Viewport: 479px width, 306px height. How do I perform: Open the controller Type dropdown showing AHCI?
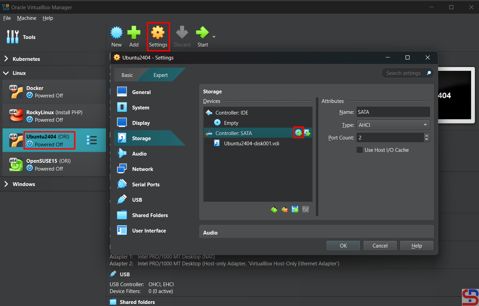coord(393,125)
